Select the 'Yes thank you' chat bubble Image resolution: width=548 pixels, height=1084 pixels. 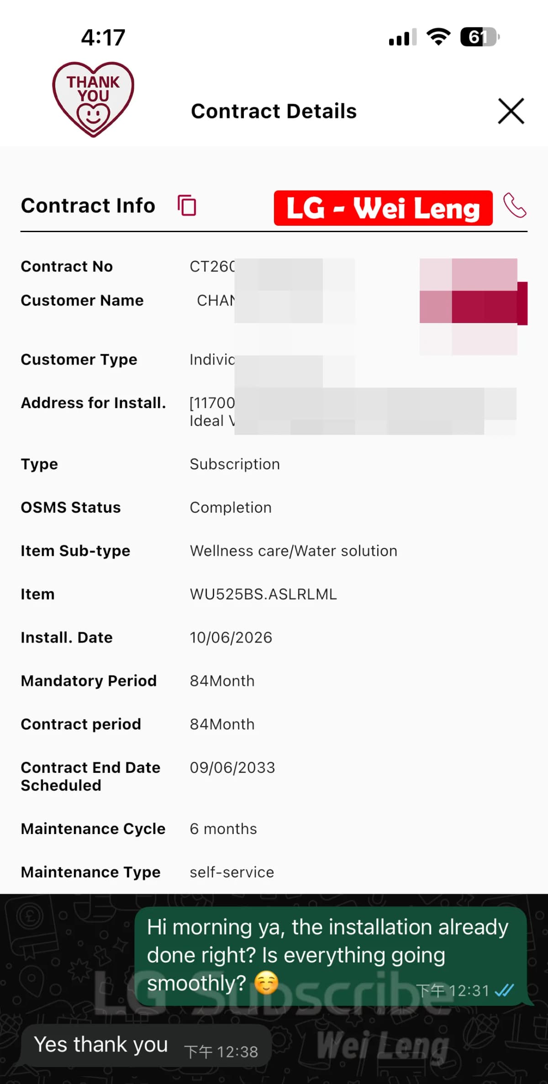click(146, 1046)
